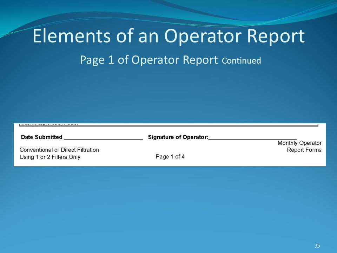337x253 pixels.
Task: Click the 'Signature of Operator:' label
Action: [x=178, y=137]
